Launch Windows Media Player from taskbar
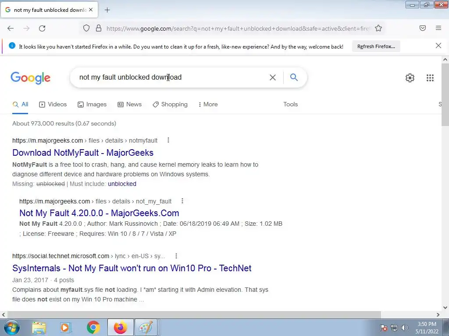The width and height of the screenshot is (449, 336). (66, 328)
